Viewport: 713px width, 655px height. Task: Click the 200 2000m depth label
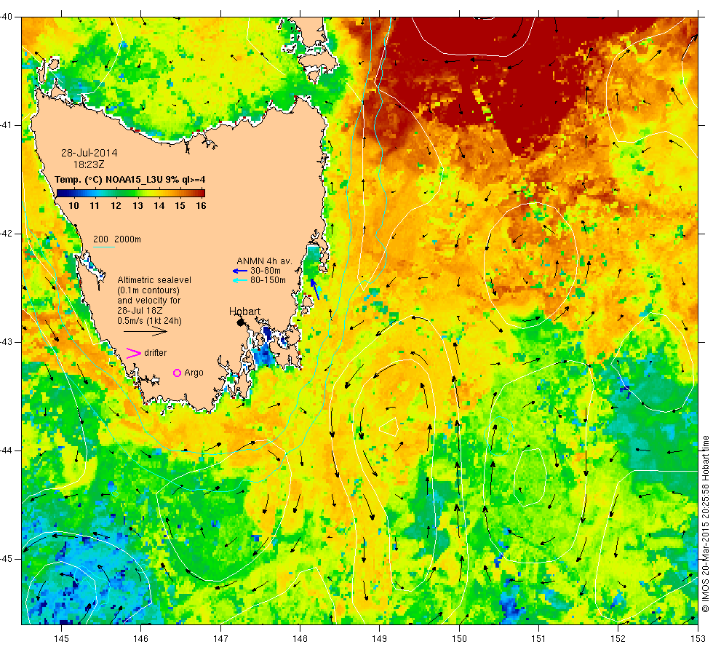(117, 239)
